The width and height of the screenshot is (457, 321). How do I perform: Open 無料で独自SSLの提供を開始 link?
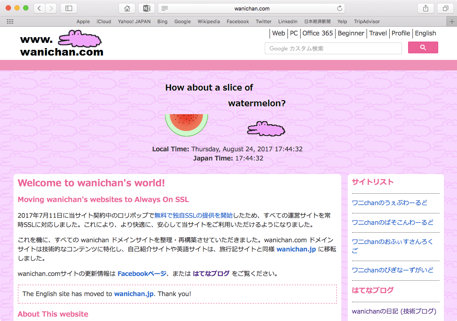coord(193,215)
